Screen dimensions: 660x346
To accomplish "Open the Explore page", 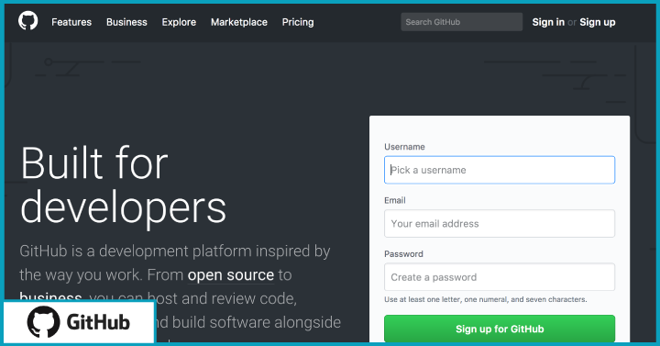I will [x=179, y=22].
